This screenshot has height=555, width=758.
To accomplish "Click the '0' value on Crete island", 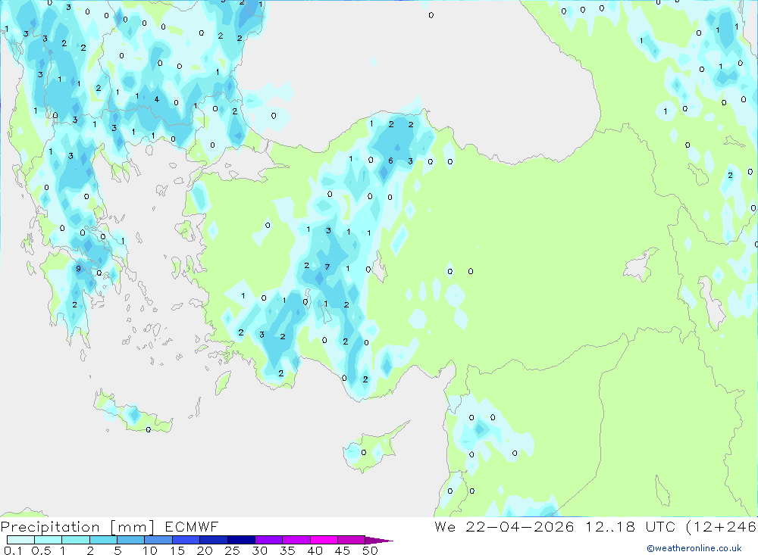I will [149, 430].
